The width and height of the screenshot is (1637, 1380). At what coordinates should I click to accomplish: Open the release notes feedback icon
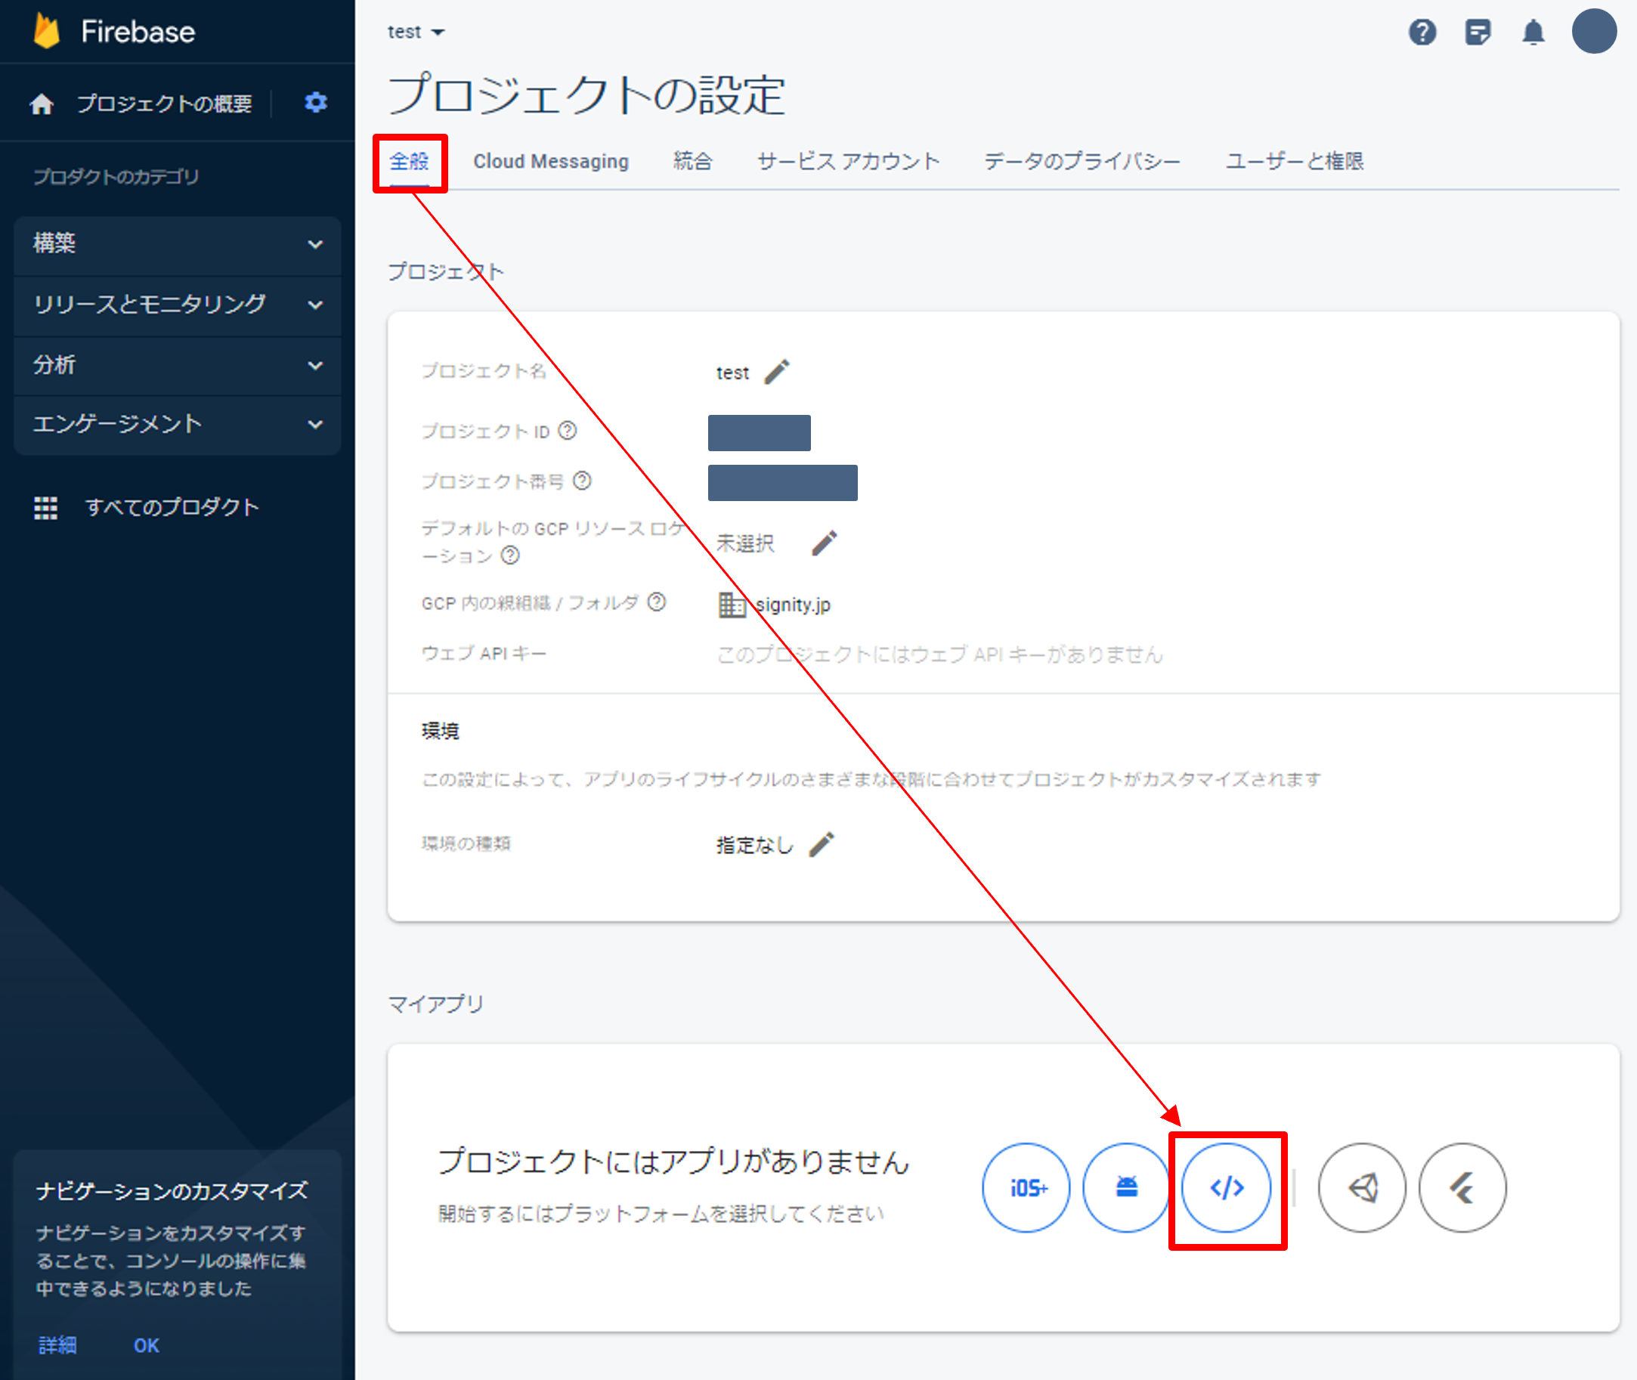tap(1478, 32)
